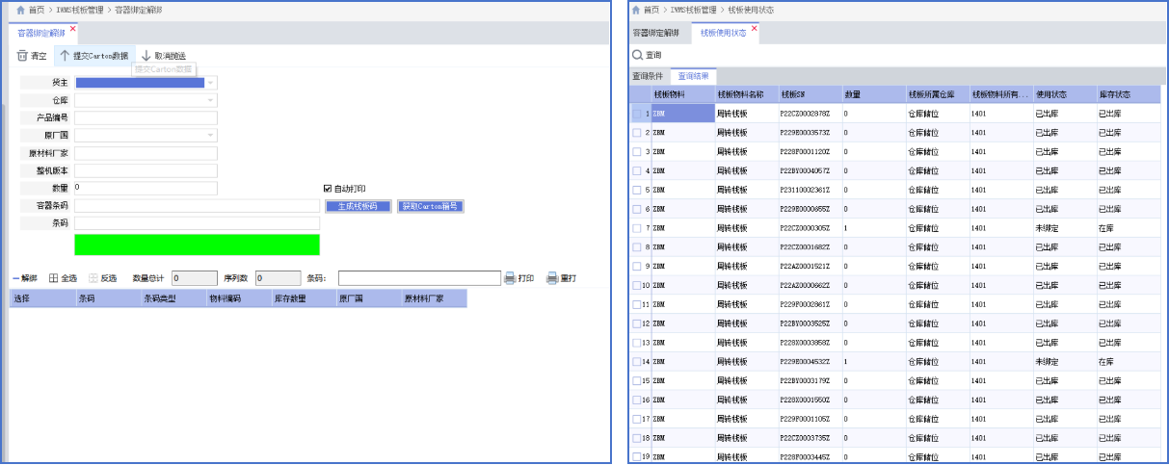
Task: Check the row 7 checkbox in the pallet table
Action: [636, 228]
